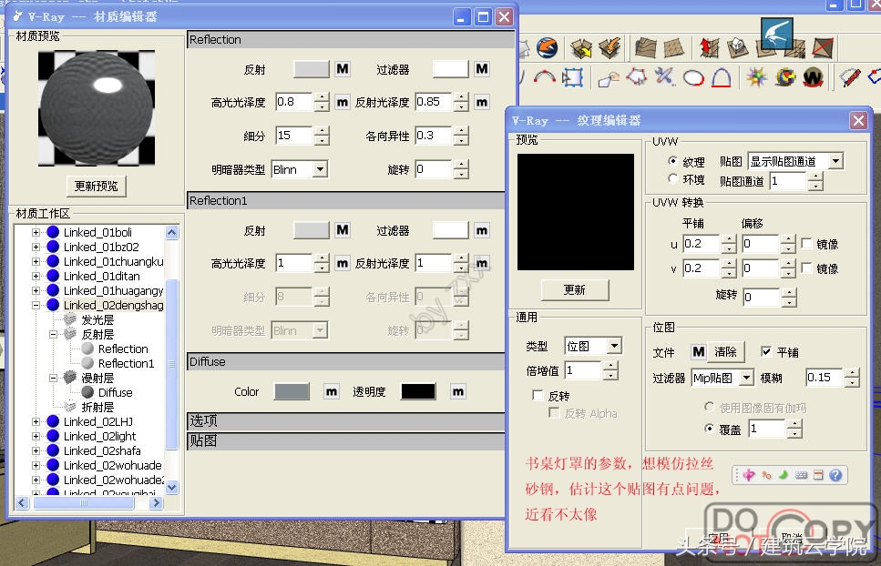Check the 反转 checkbox in 通用 section
Viewport: 881px width, 566px height.
(x=538, y=394)
